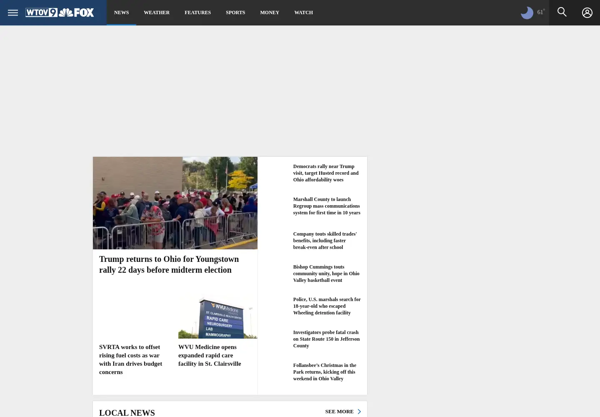The width and height of the screenshot is (600, 417).
Task: Click See More for Local News
Action: (x=339, y=412)
